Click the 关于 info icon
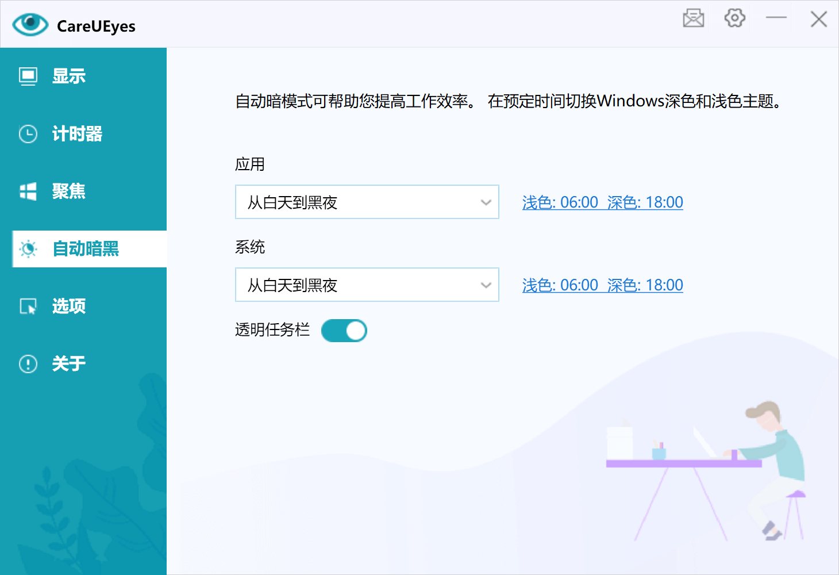Viewport: 839px width, 575px height. (x=28, y=363)
